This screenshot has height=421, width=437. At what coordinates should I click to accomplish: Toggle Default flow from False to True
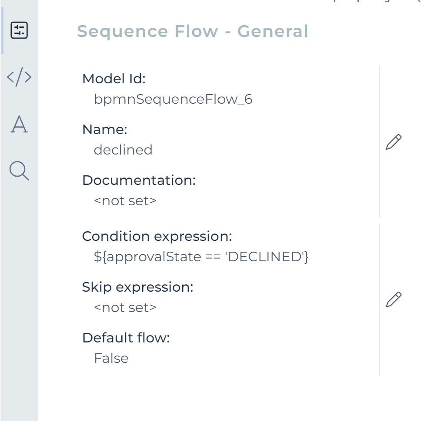[111, 358]
